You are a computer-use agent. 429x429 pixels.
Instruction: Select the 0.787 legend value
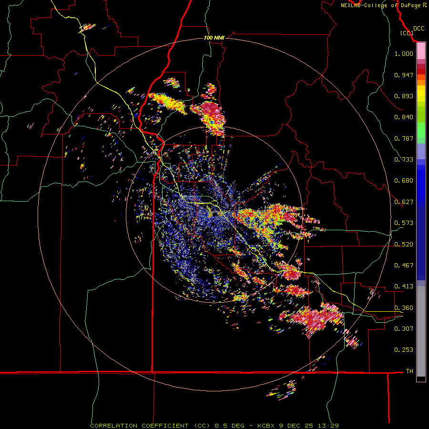click(404, 138)
